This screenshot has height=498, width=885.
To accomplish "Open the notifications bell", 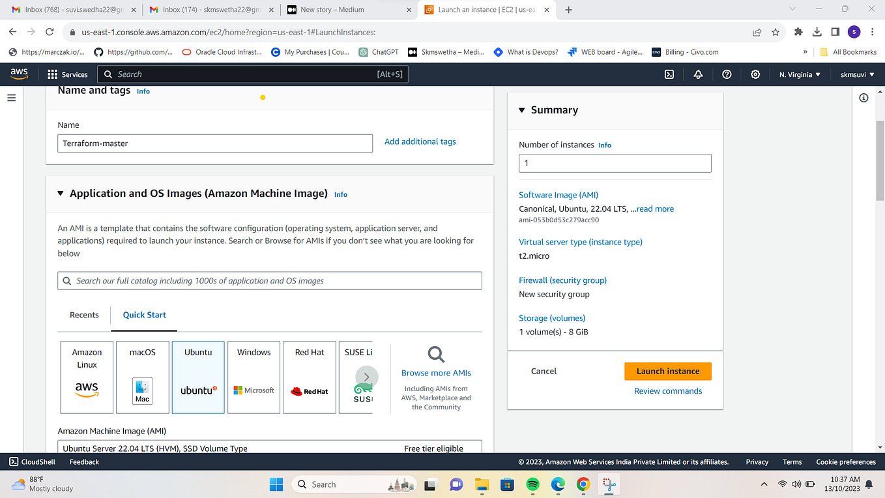I will [x=697, y=74].
